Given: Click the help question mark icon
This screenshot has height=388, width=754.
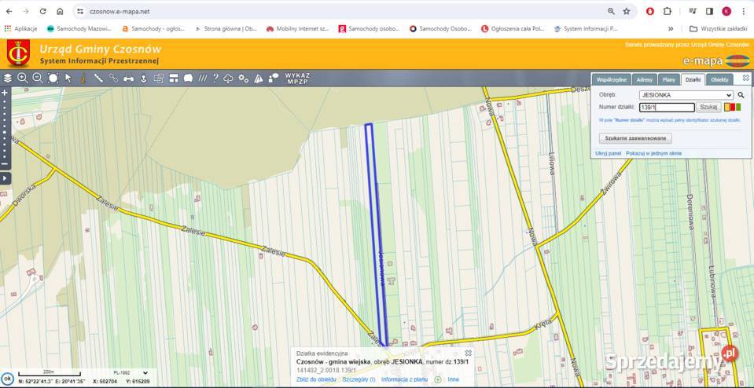Looking at the screenshot, I should [215, 78].
